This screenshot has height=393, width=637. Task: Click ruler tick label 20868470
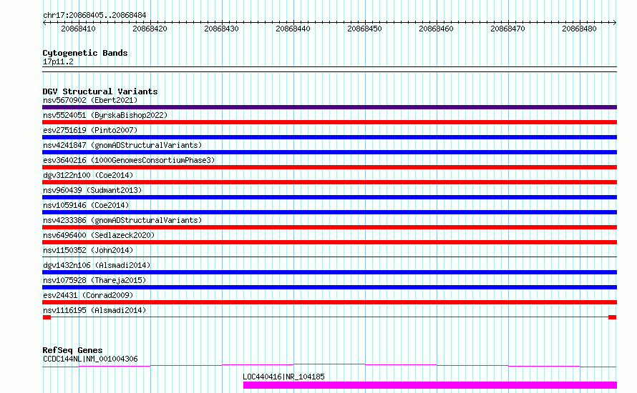click(x=507, y=29)
